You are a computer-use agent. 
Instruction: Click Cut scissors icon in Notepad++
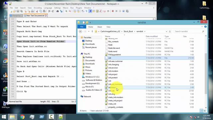coord(37,11)
